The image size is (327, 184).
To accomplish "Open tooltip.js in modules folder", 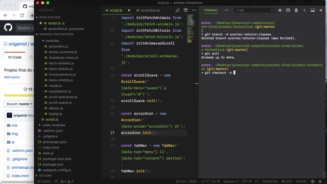I will (x=56, y=113).
